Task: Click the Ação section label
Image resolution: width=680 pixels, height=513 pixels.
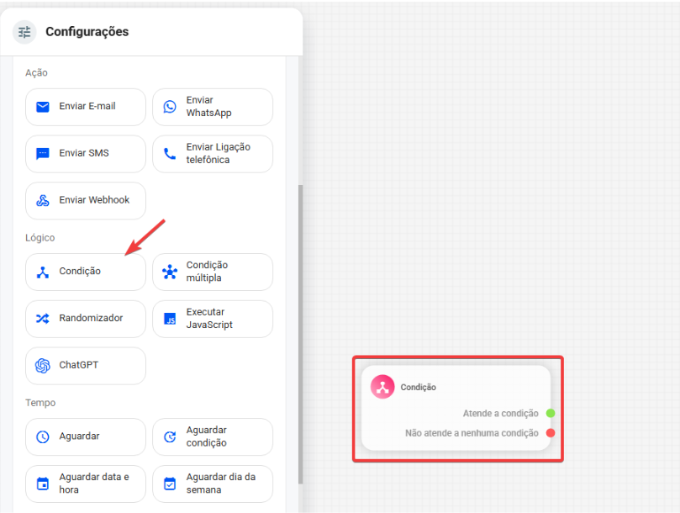Action: pyautogui.click(x=36, y=72)
